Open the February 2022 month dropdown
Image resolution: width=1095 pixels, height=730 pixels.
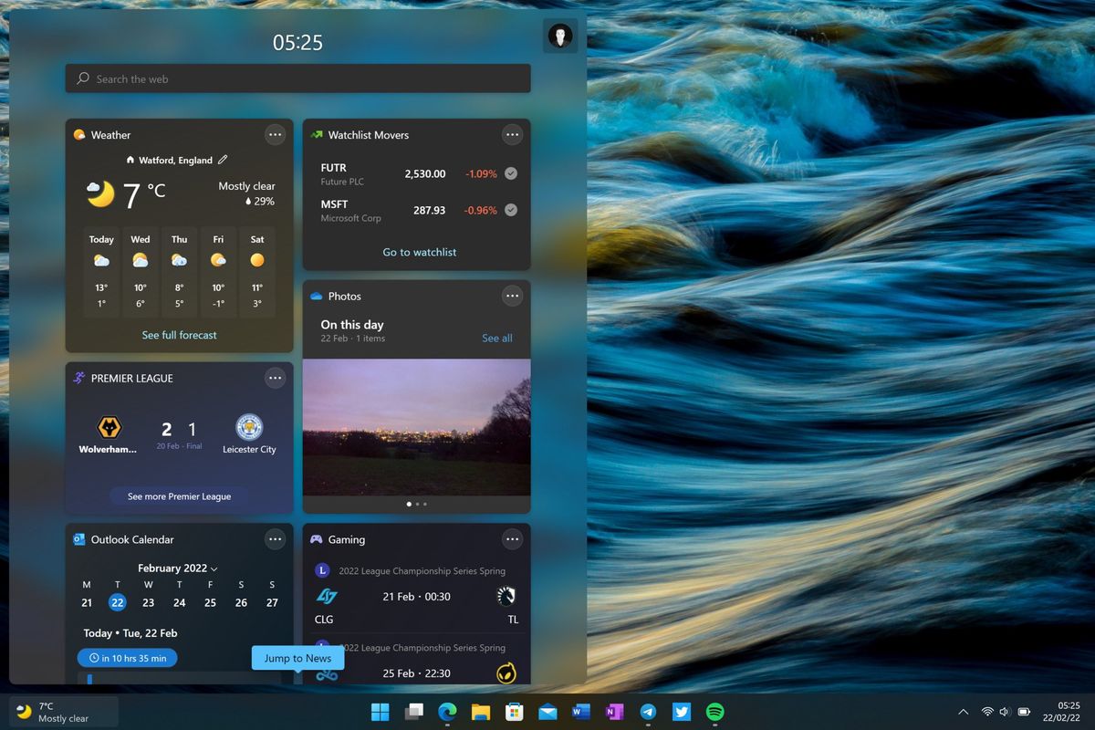pyautogui.click(x=176, y=568)
